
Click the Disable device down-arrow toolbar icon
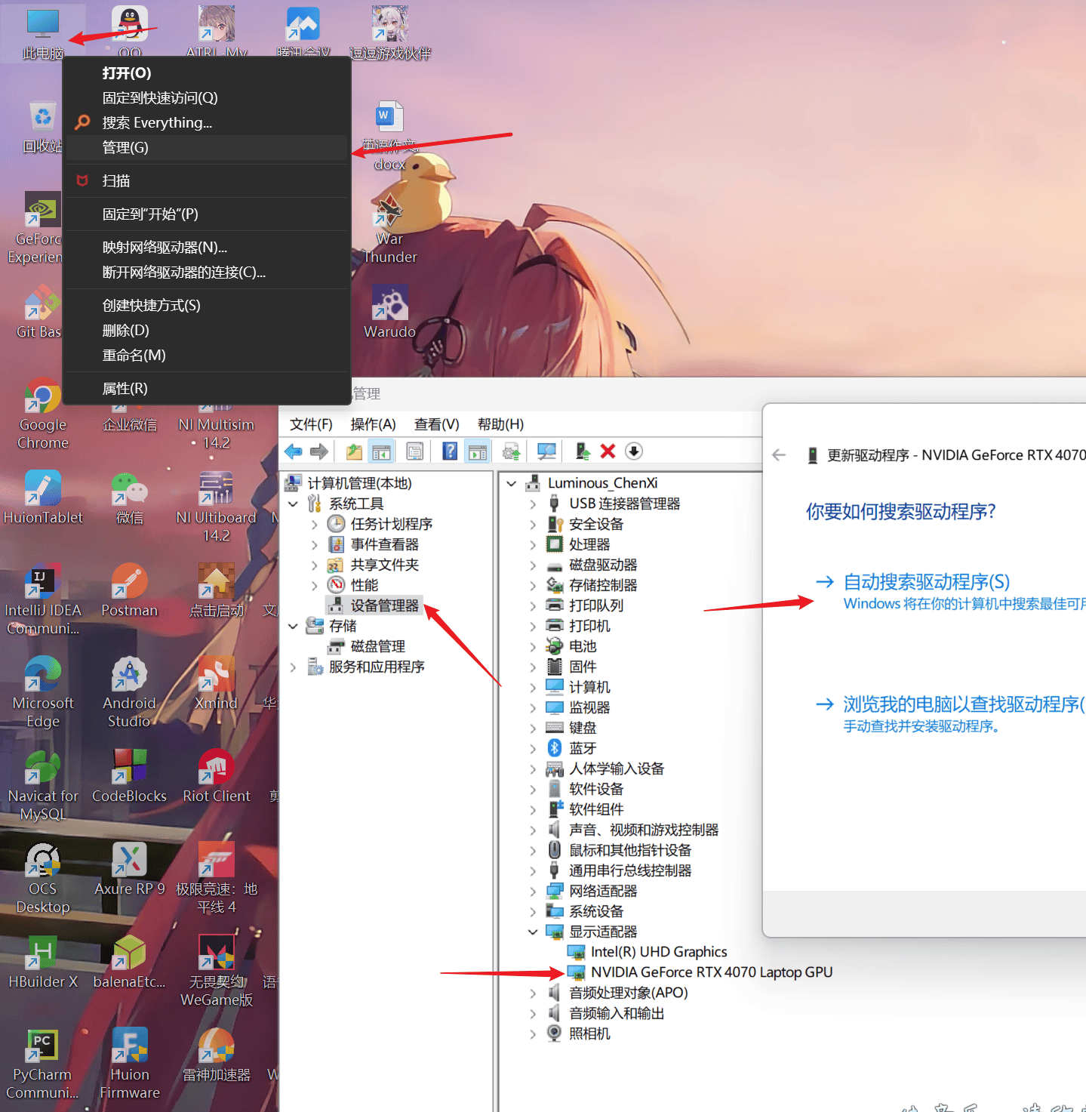point(634,451)
